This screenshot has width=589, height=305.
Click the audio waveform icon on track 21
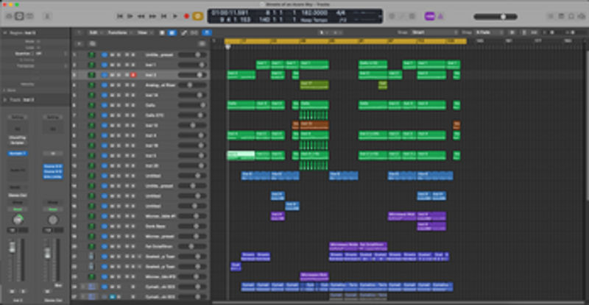coord(91,256)
